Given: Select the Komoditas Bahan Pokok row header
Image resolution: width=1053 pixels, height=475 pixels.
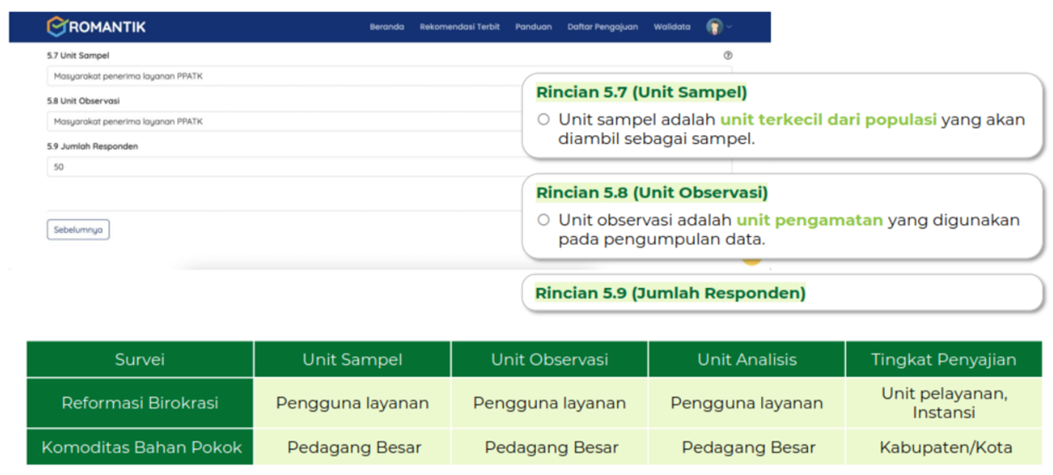Looking at the screenshot, I should coord(142,447).
